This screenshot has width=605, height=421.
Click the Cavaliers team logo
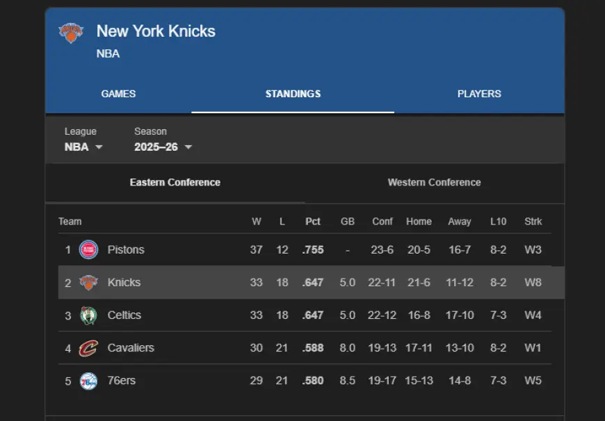[88, 347]
